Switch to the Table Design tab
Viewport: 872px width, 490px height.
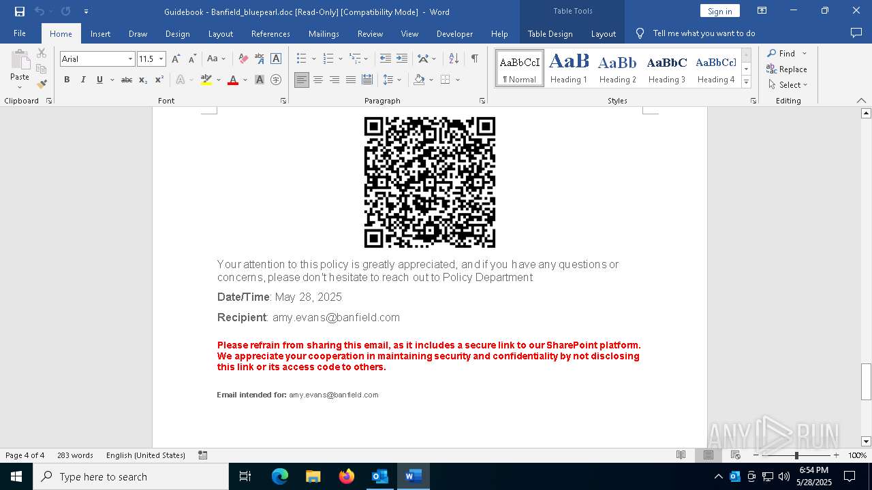tap(550, 33)
